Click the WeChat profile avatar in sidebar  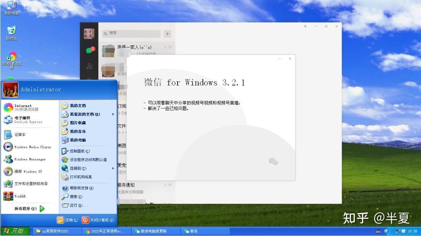tap(89, 34)
